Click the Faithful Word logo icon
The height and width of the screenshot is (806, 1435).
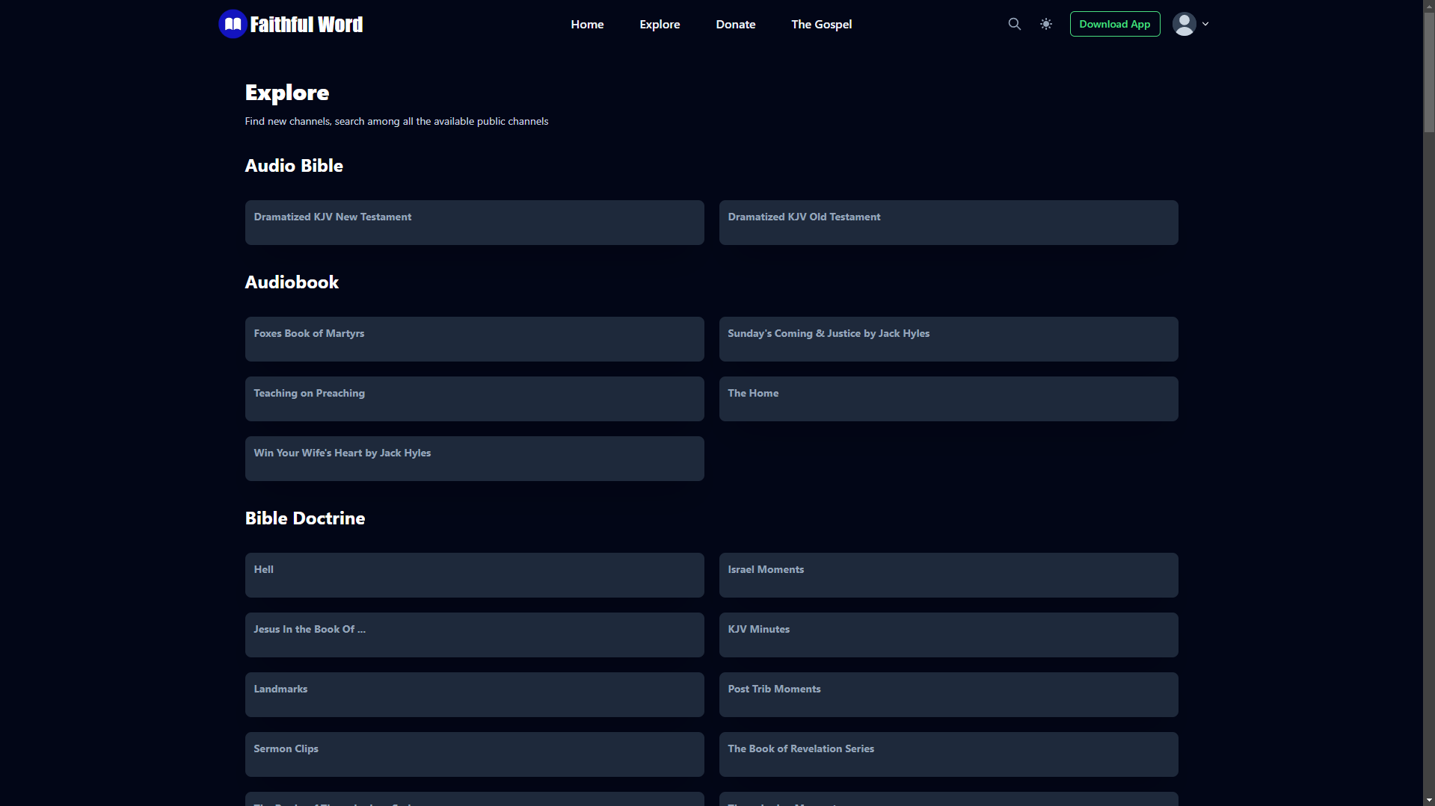(233, 24)
